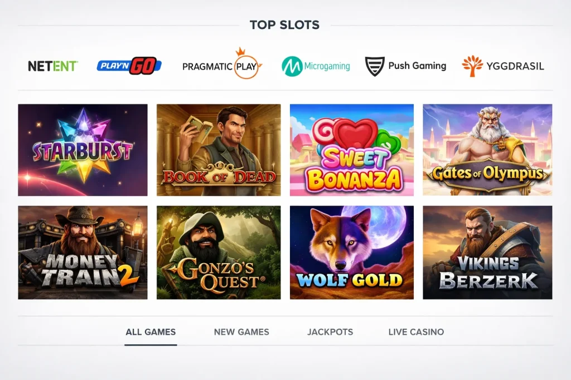Viewport: 571px width, 380px height.
Task: Click the Push Gaming shield logo
Action: tap(375, 66)
